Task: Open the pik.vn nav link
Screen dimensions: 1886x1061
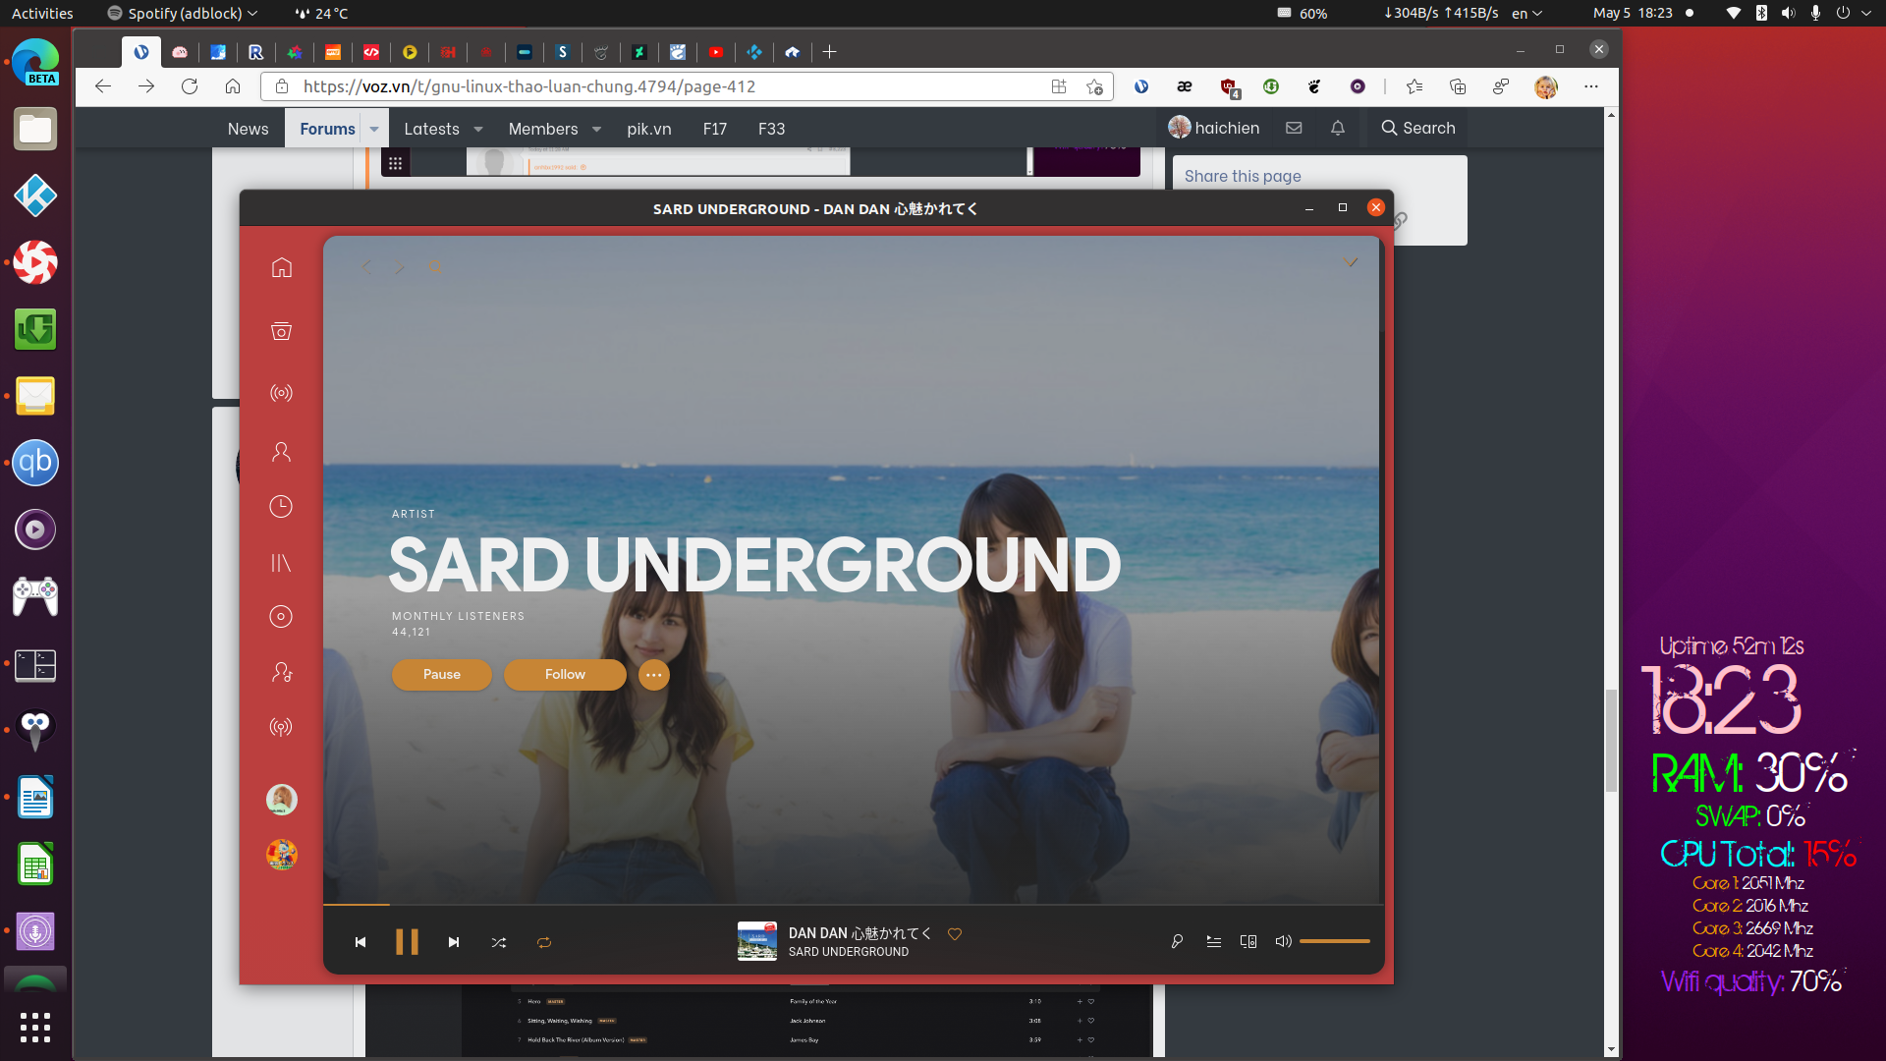Action: 649,129
